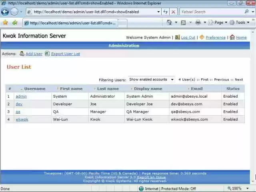Click the Export User List link

click(66, 54)
